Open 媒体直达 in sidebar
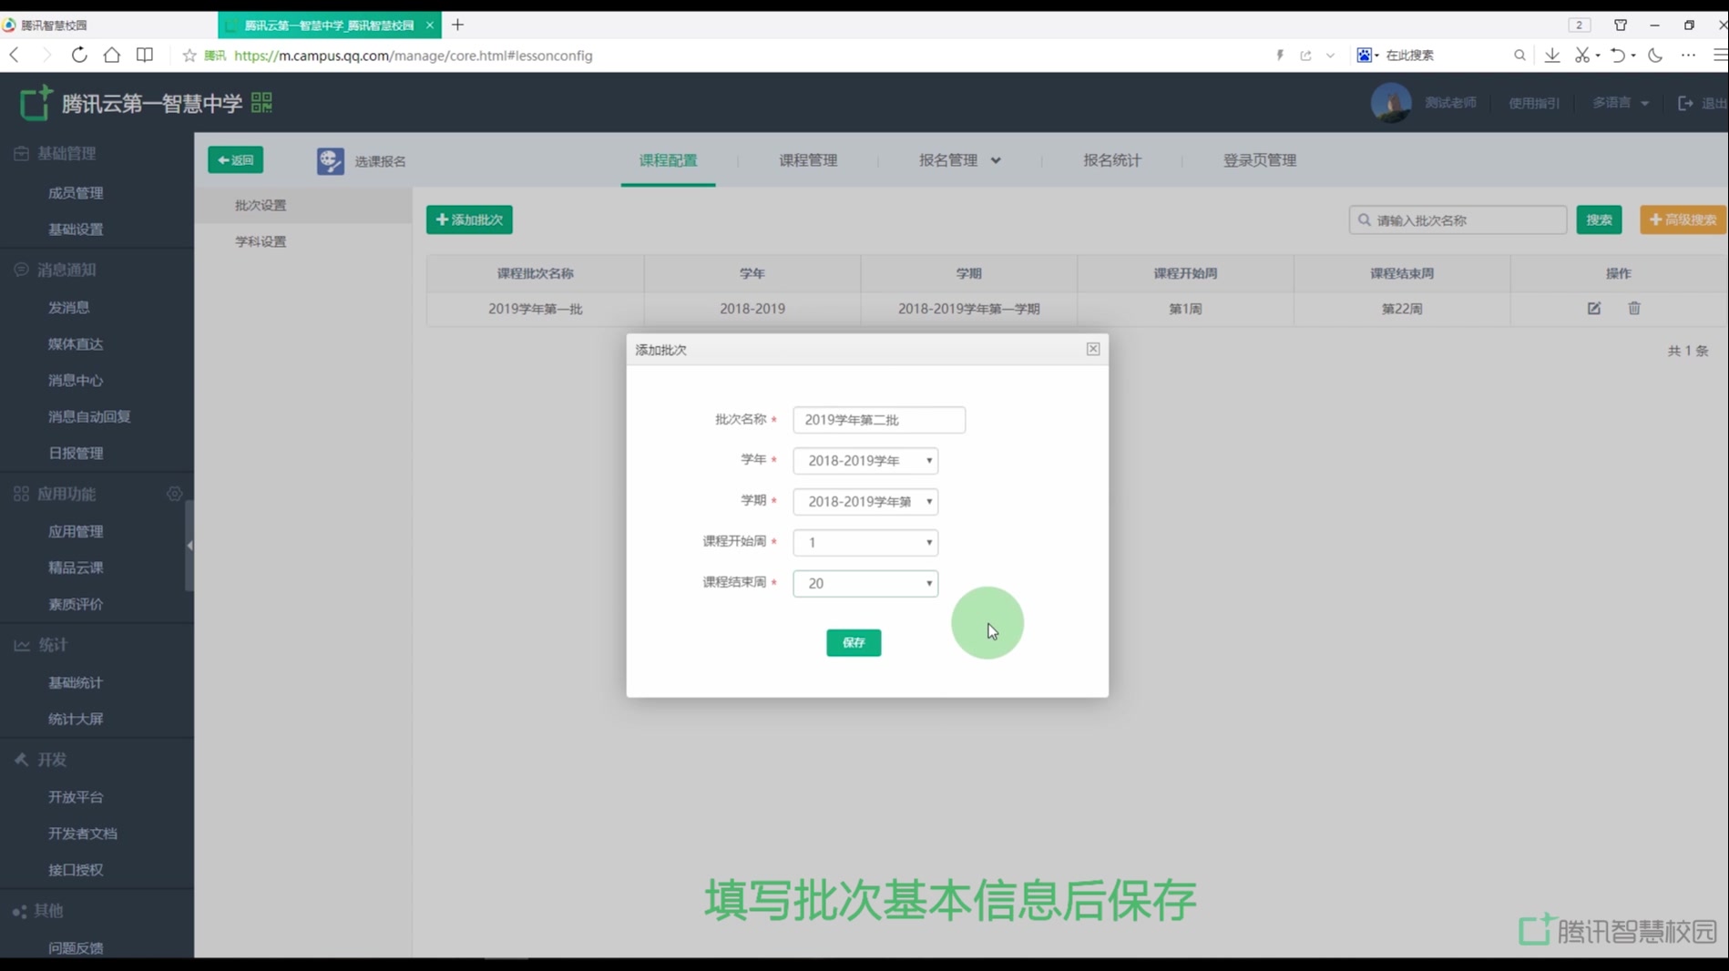Screen dimensions: 1729x971 point(76,344)
